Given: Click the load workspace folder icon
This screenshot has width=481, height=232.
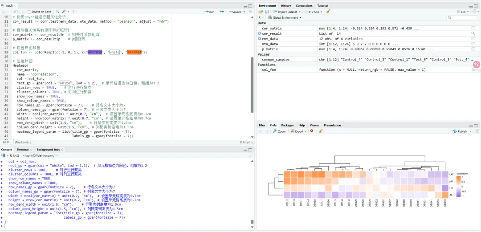Looking at the screenshot, I should click(x=261, y=12).
